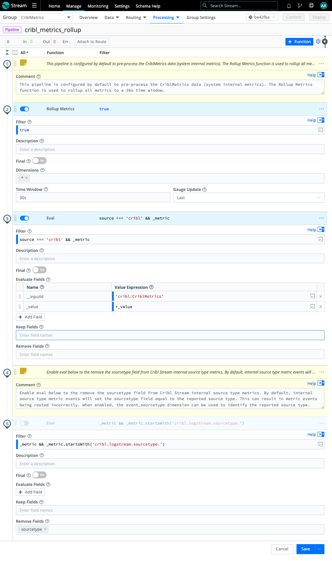This screenshot has height=561, width=332.
Task: Open the Routing dropdown menu
Action: (x=136, y=18)
